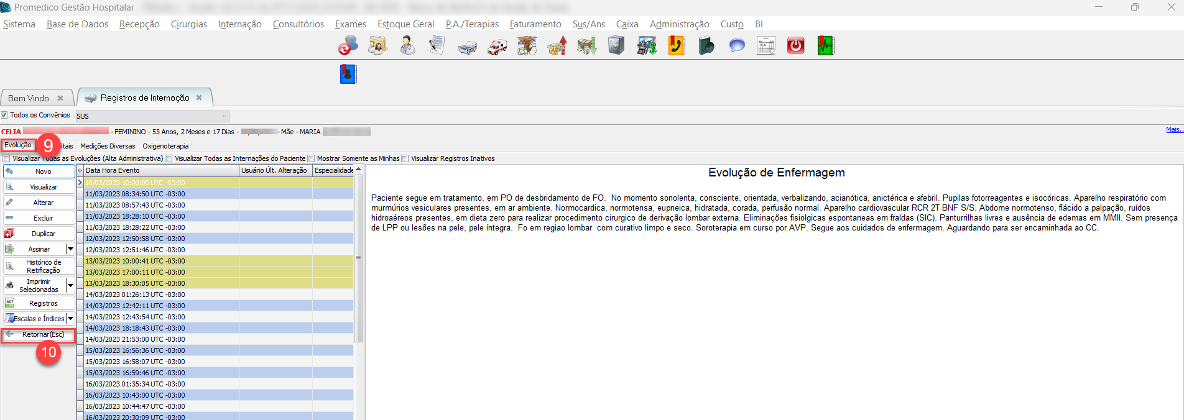
Task: Open the hospital bed internment icon
Action: pyautogui.click(x=467, y=47)
